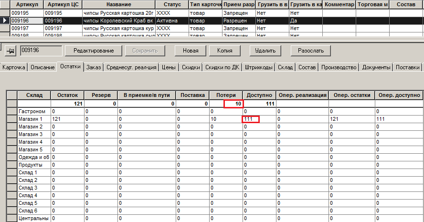424x222 pixels.
Task: Click the чипсы Королевский Краб name cell
Action: coord(119,21)
